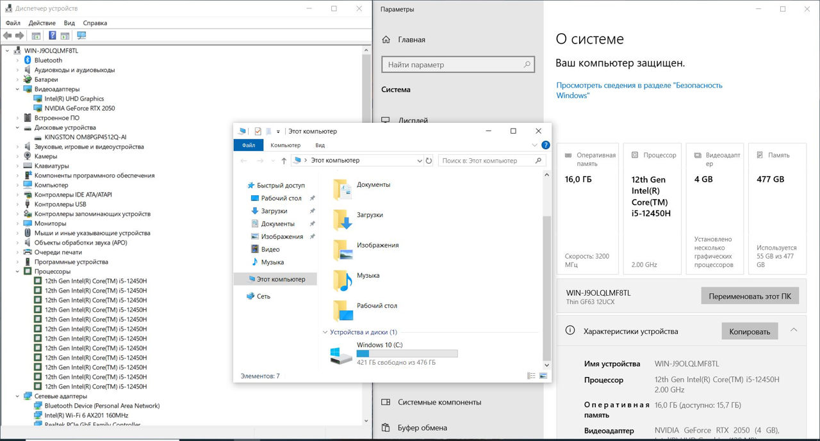Screen dimensions: 820x441
Task: Click the Explorer vertical scrollbar thumb
Action: point(546,288)
